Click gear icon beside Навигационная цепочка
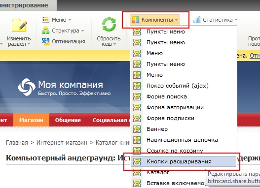 click(137, 140)
